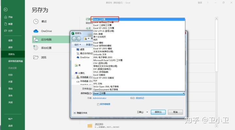
Task: Click the 取消 button
Action: point(175,112)
